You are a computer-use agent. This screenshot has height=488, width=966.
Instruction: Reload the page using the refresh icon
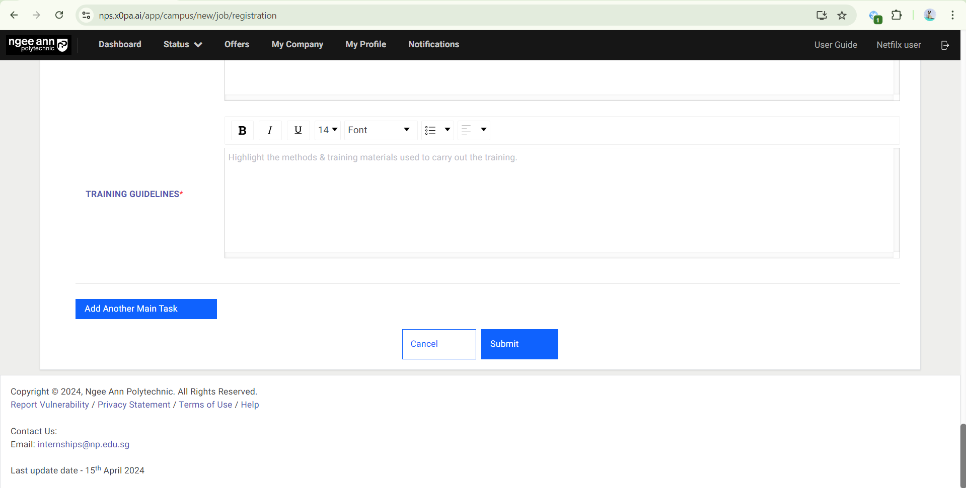pyautogui.click(x=59, y=16)
